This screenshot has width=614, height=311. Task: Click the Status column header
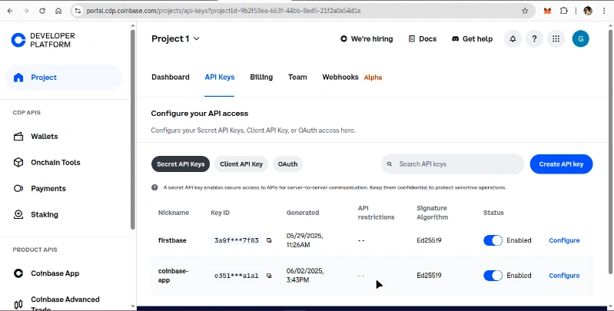point(493,213)
